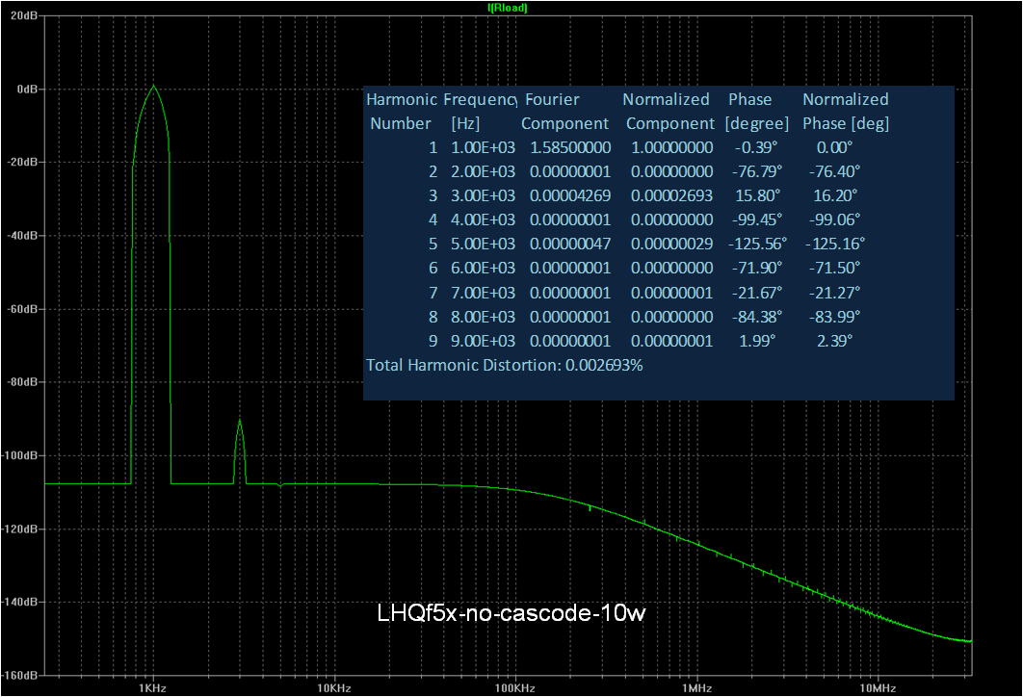Screen dimensions: 1023x697
Task: Click the 10KHz frequency axis label
Action: point(334,688)
